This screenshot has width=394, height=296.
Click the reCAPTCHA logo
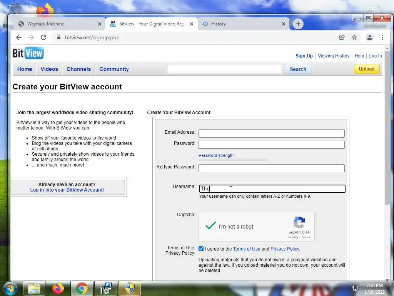click(299, 222)
